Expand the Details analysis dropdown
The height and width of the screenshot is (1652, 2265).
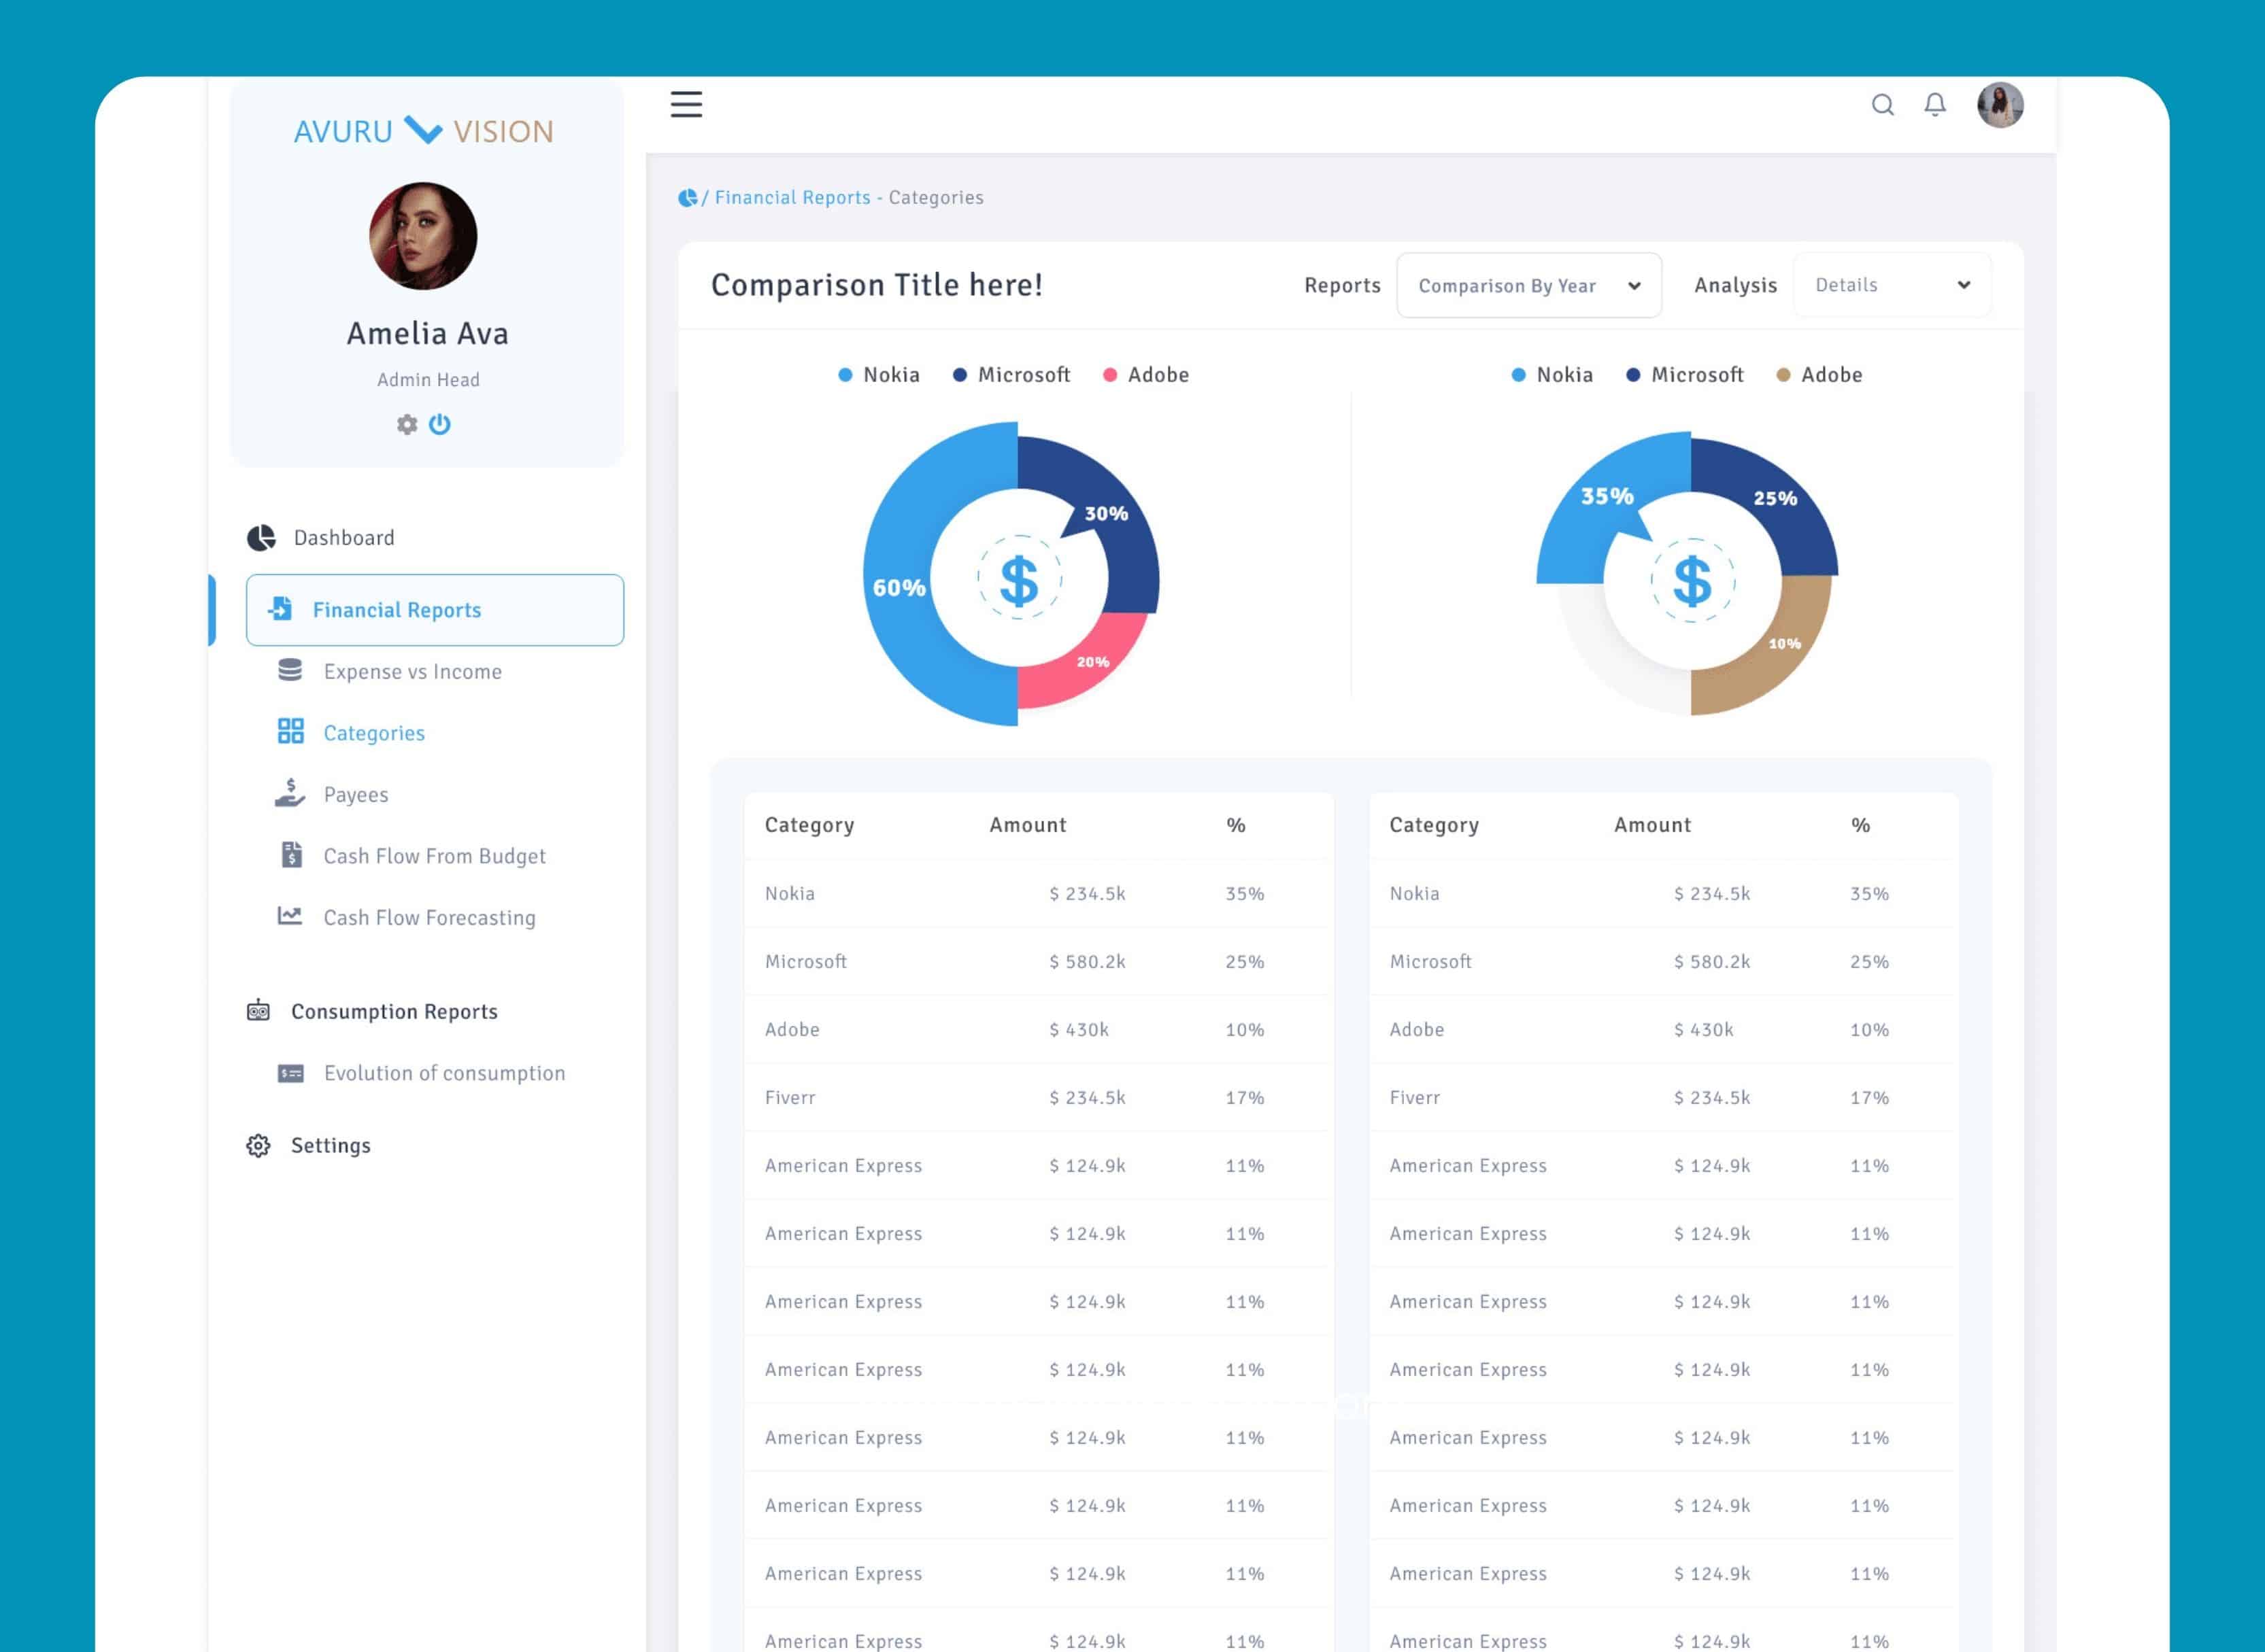pos(1891,286)
